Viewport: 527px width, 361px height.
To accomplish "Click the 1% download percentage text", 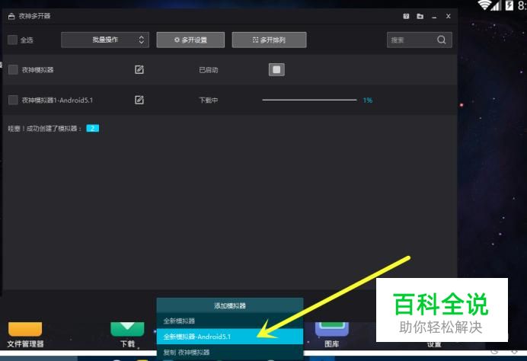I will pos(368,101).
